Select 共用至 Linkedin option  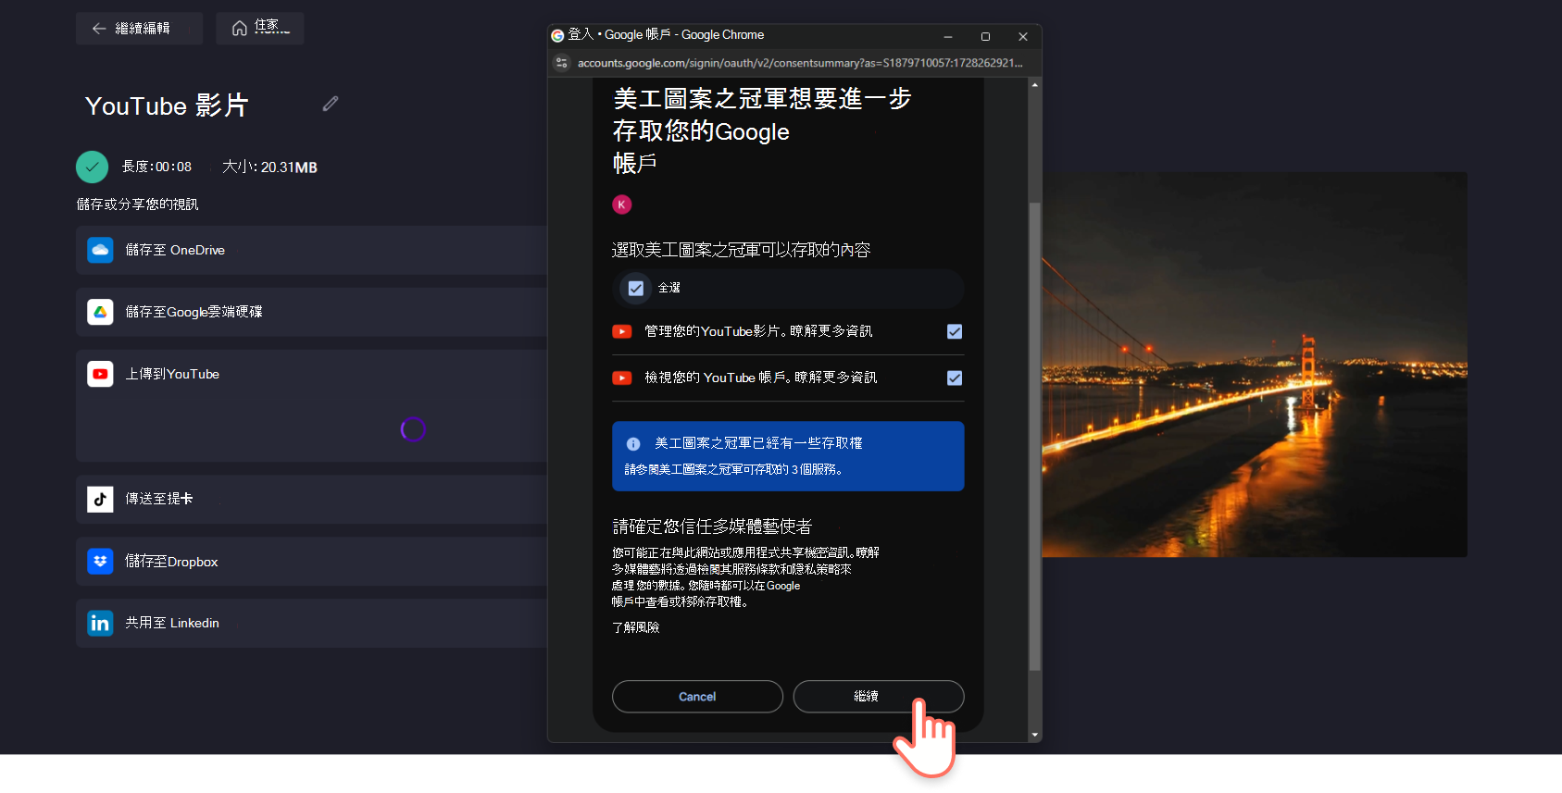(x=311, y=623)
